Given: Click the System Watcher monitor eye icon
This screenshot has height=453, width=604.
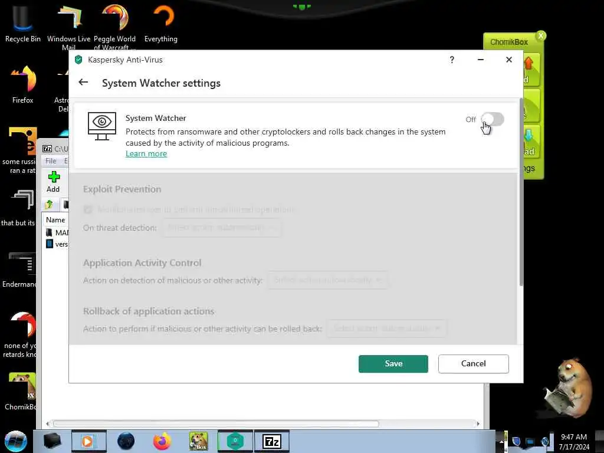Looking at the screenshot, I should (101, 126).
